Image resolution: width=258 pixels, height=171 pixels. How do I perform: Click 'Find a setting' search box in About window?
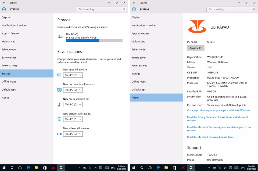click(x=231, y=9)
